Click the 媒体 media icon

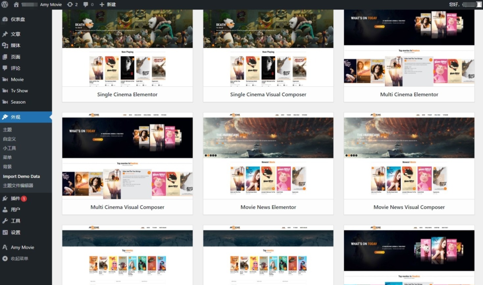(5, 45)
